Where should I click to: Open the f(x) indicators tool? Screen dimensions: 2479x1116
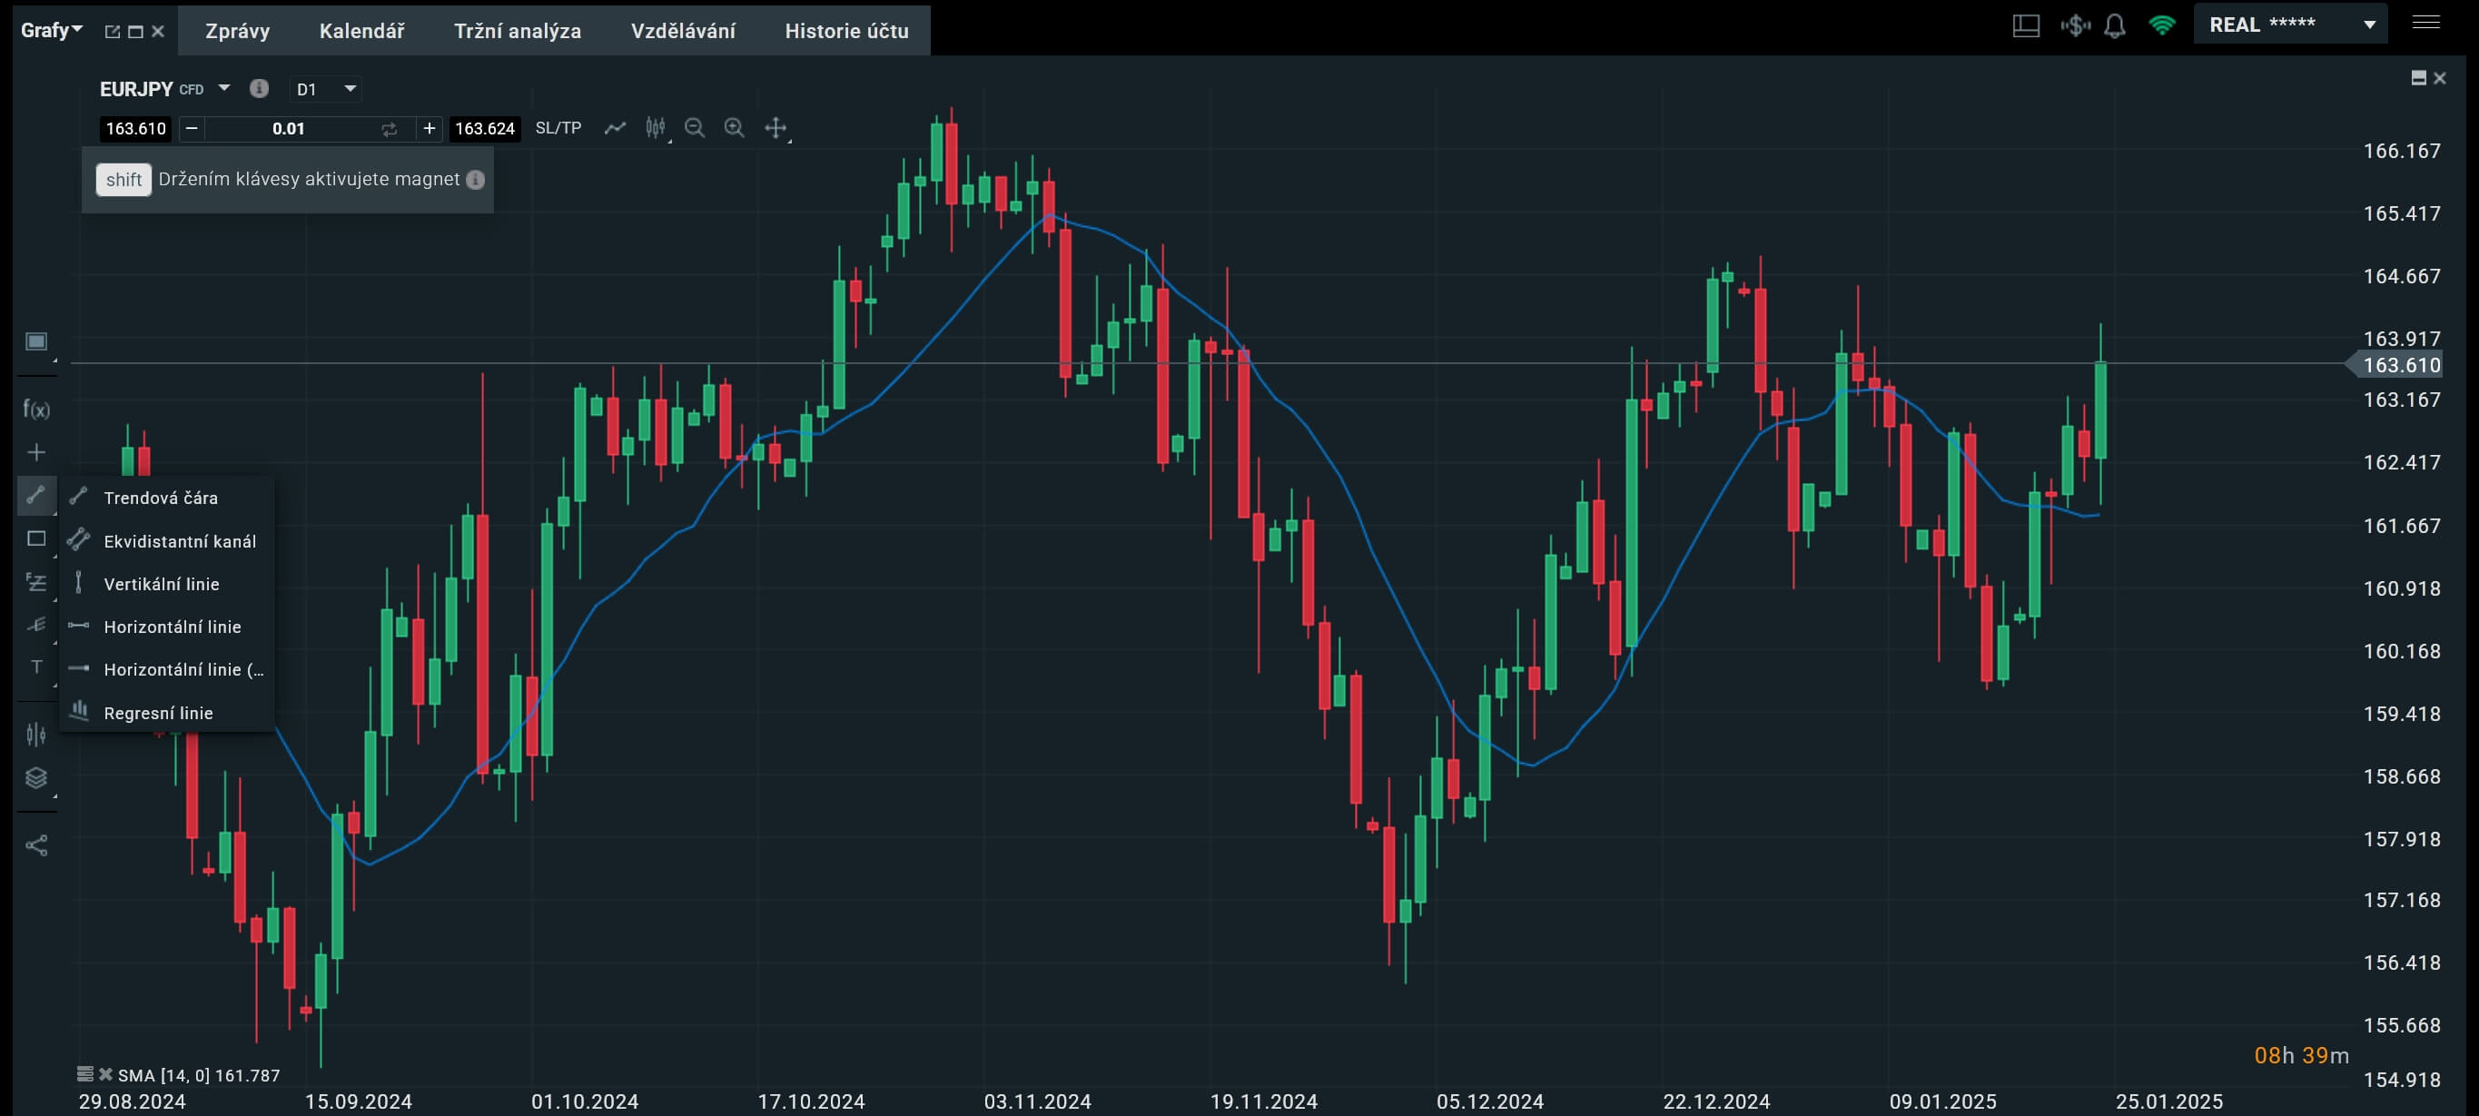tap(35, 410)
